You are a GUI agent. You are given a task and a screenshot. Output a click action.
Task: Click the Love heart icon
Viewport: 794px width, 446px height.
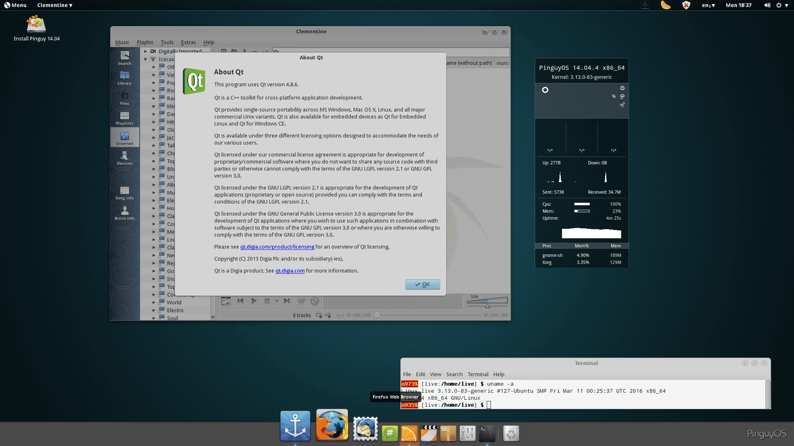tap(301, 301)
